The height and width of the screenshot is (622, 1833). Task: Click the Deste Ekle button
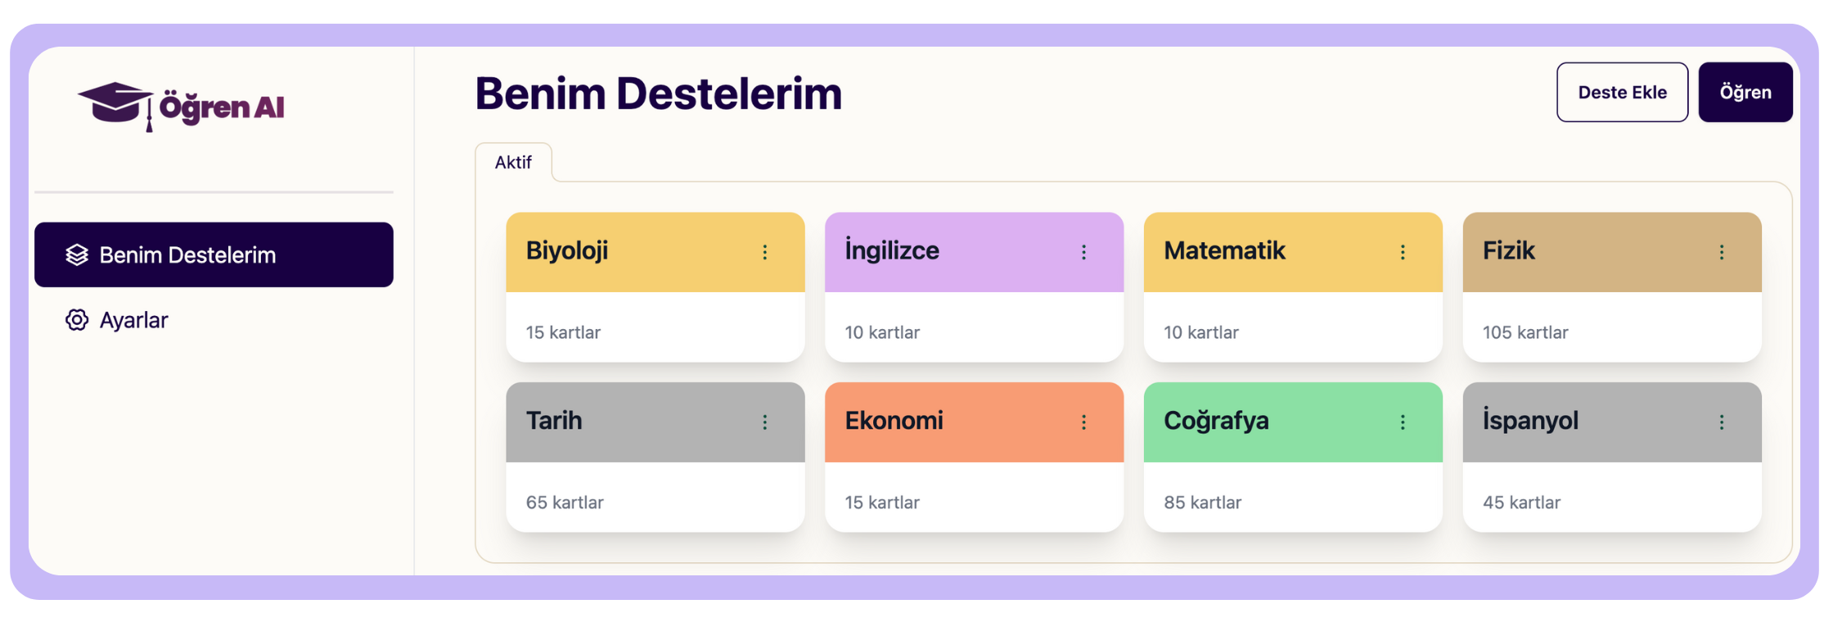[x=1622, y=92]
